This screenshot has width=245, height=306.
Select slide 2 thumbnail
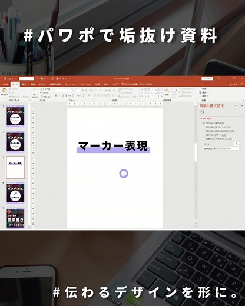tap(15, 142)
